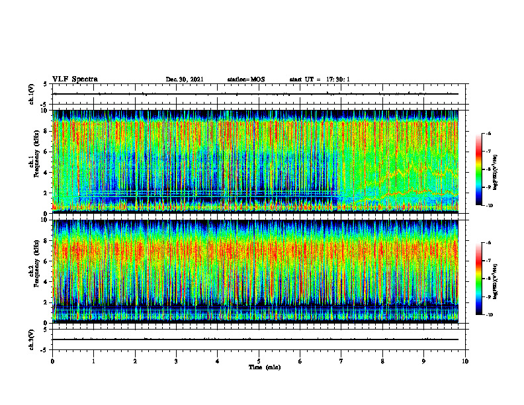Click the "4" frequency tick of ch.2 spectrogram
Screen dimensions: 524x405
coord(46,282)
